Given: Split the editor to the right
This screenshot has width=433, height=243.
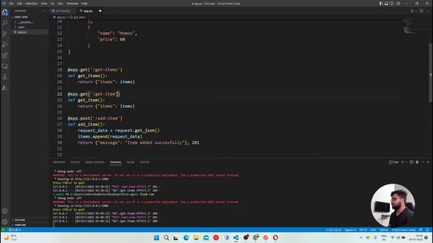Looking at the screenshot, I should tap(421, 11).
